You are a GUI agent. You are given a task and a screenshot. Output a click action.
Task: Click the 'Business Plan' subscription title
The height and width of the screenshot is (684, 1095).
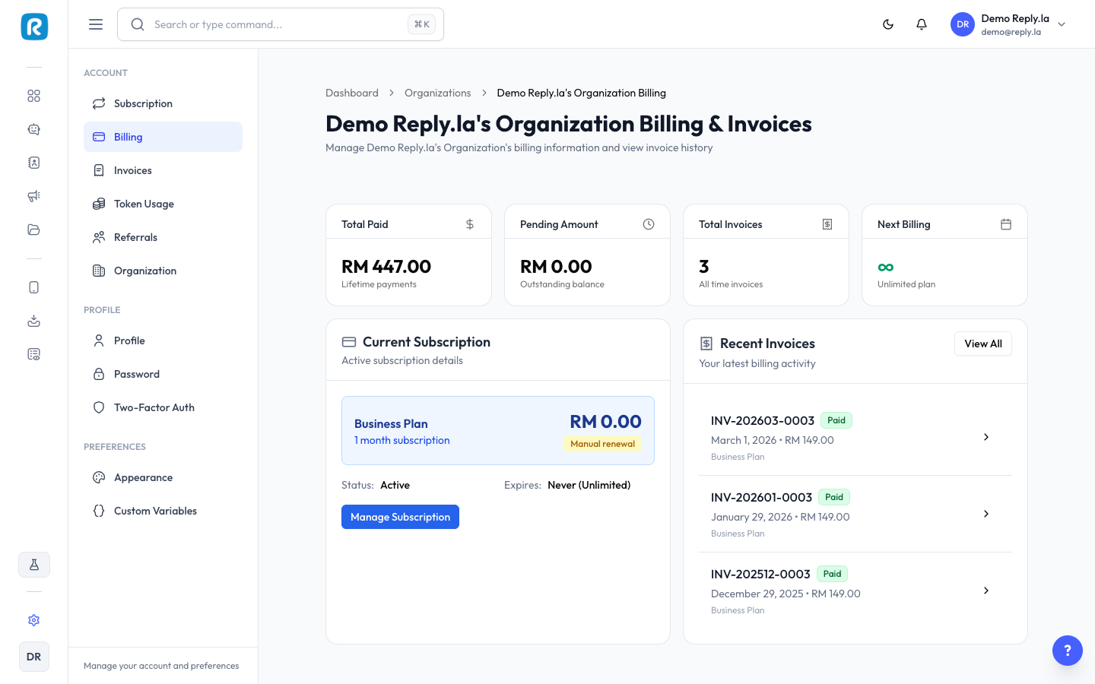pyautogui.click(x=391, y=424)
